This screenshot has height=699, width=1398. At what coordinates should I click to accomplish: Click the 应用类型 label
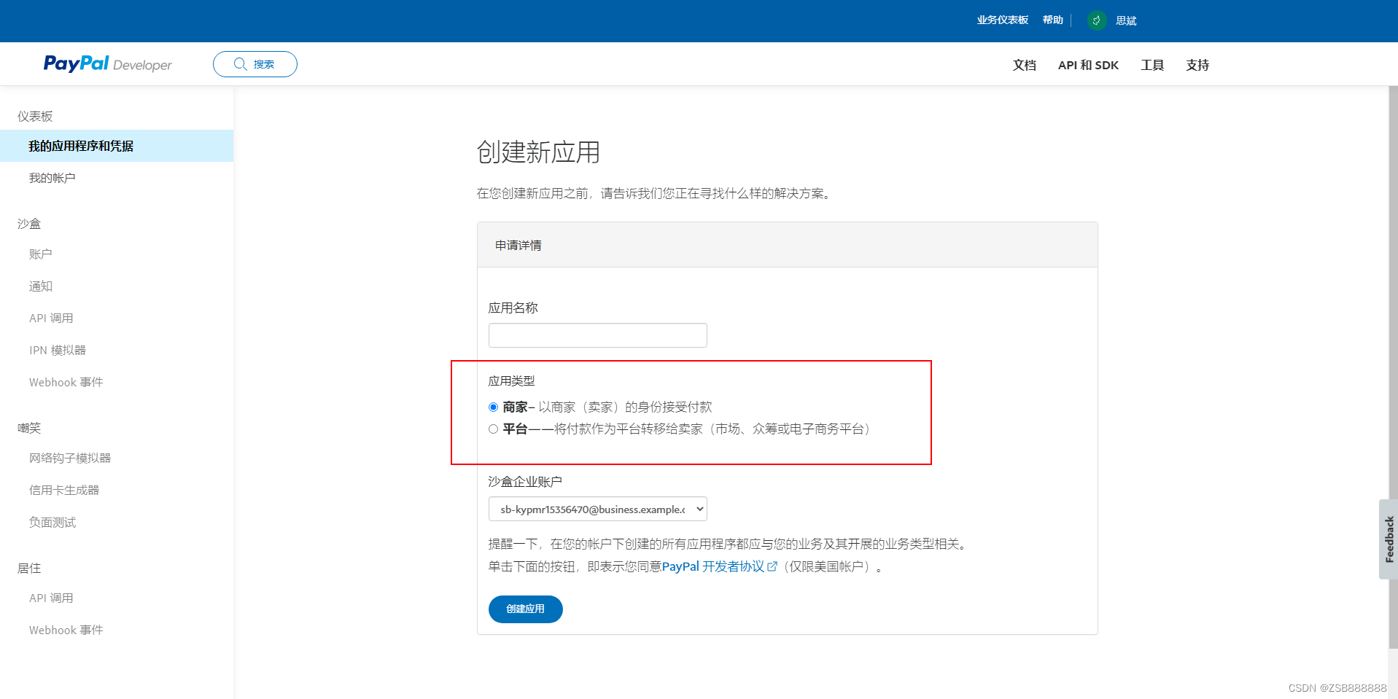(x=511, y=380)
